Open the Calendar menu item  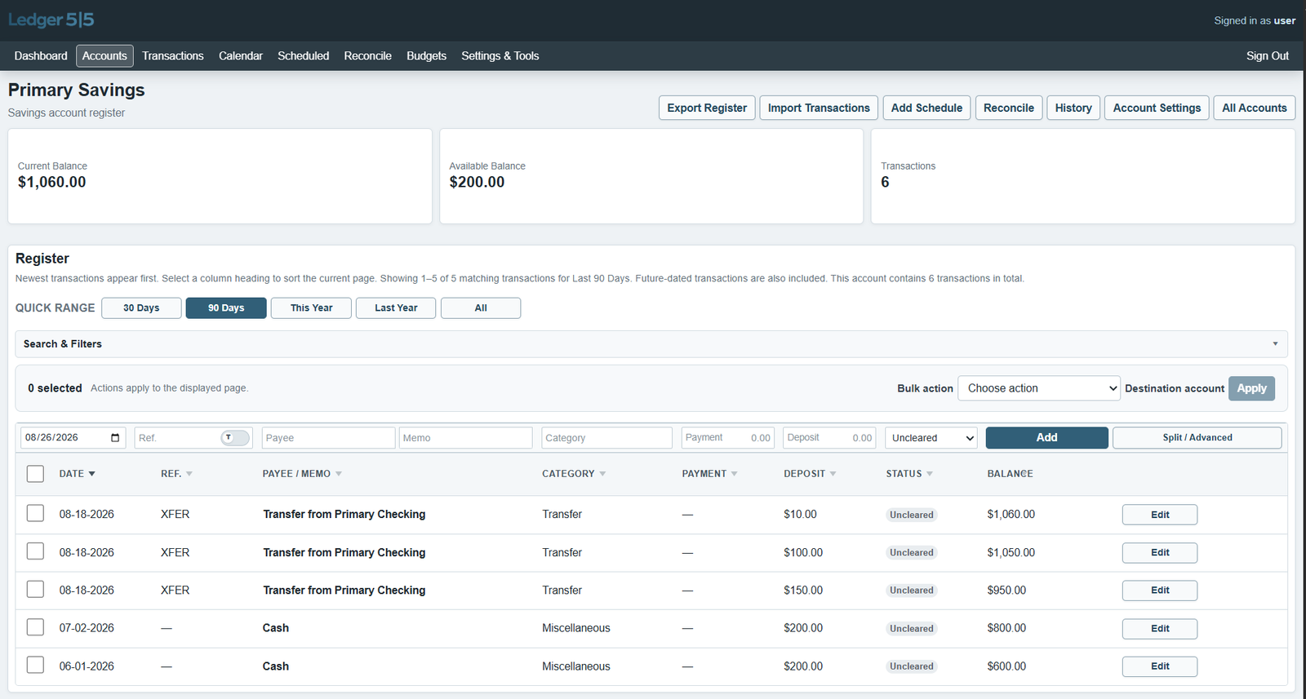coord(241,56)
